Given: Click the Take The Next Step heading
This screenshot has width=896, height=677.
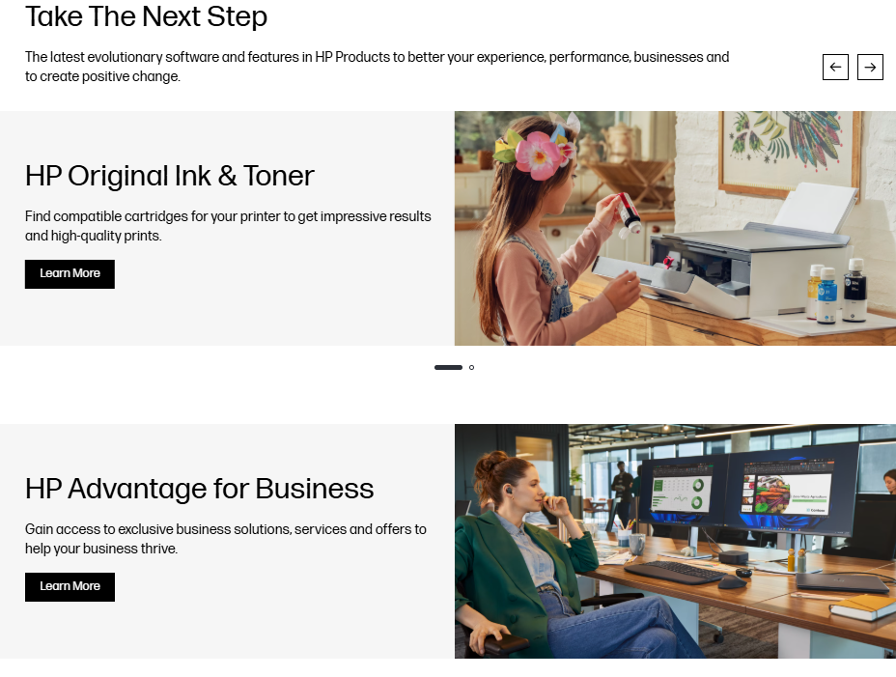Looking at the screenshot, I should [x=147, y=16].
